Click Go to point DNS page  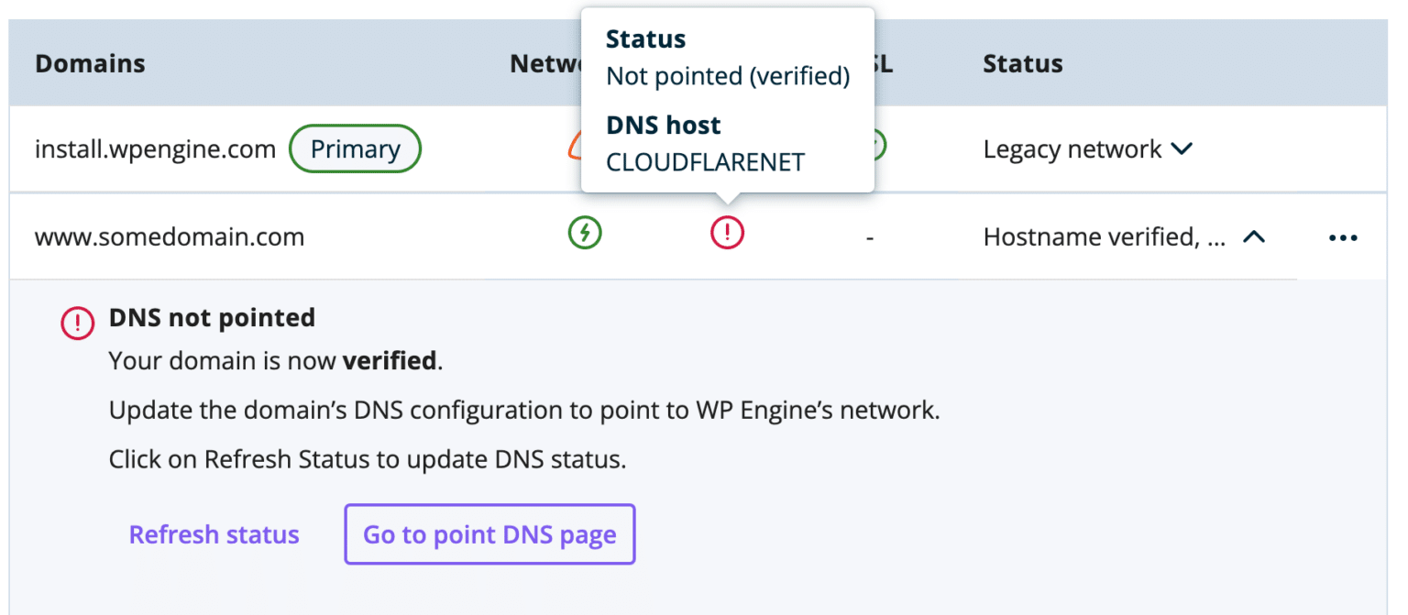pos(489,534)
